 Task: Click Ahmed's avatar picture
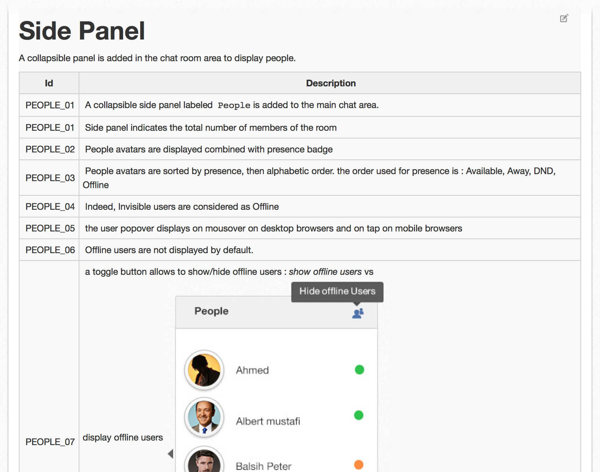204,370
